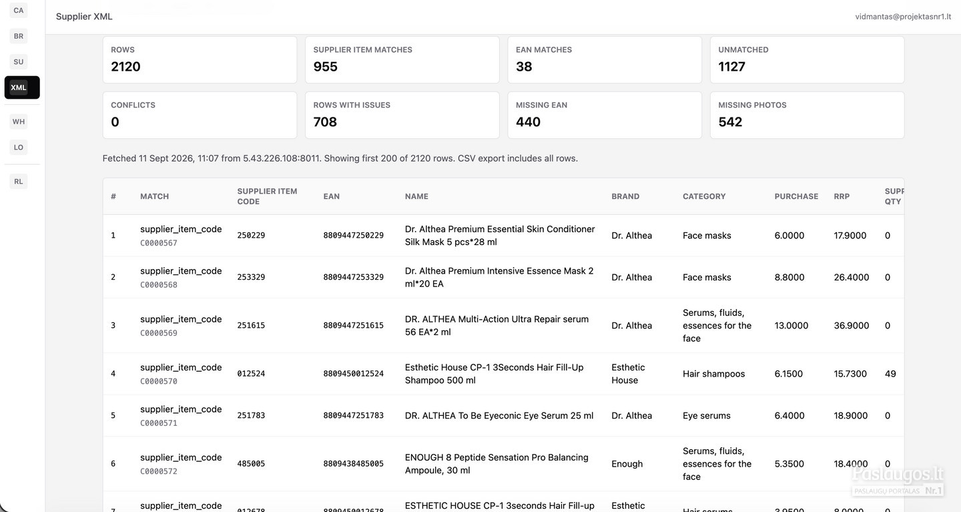Viewport: 961px width, 512px height.
Task: Open the CA sidebar icon
Action: (x=19, y=11)
